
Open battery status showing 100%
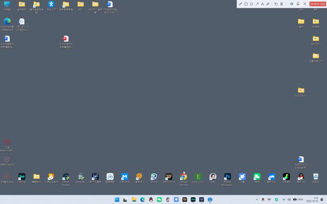[298, 199]
